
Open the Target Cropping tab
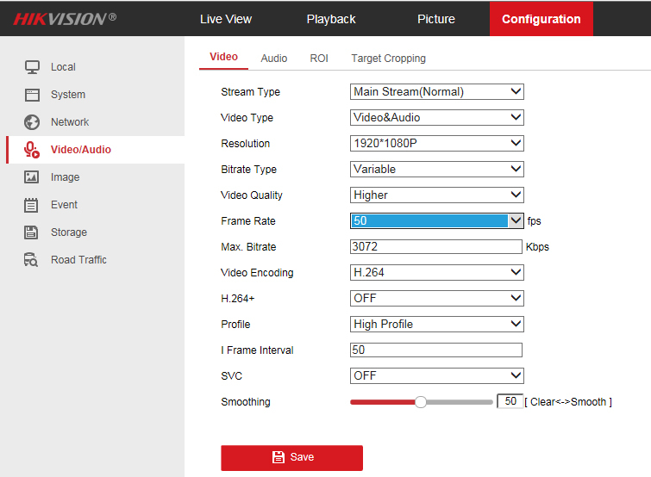(x=388, y=59)
